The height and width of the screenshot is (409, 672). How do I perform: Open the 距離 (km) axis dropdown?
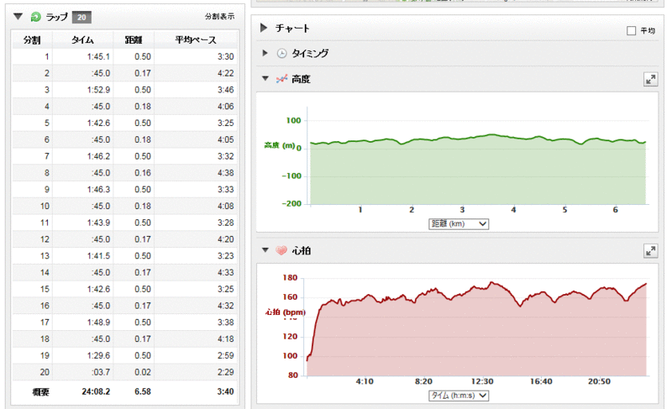tap(458, 224)
